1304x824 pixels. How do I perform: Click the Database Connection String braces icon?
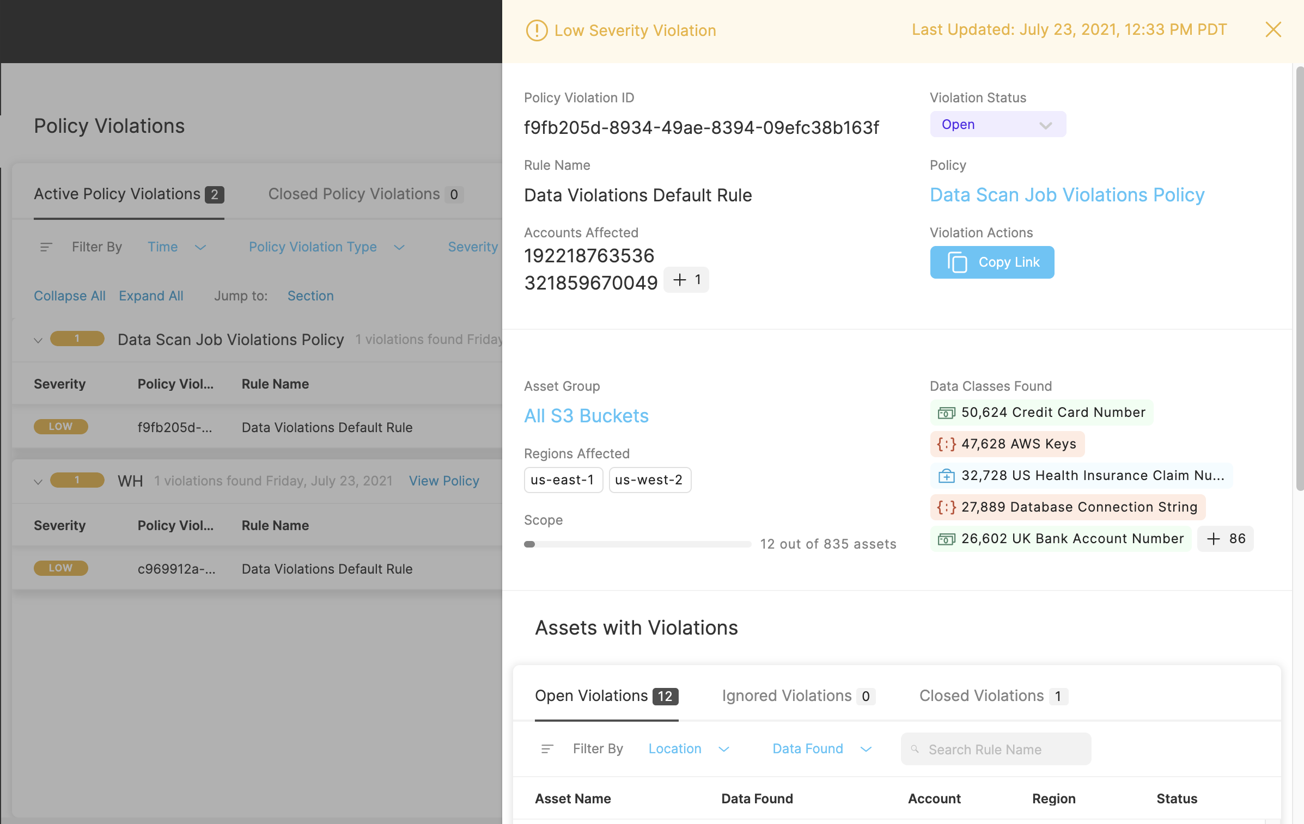point(946,507)
